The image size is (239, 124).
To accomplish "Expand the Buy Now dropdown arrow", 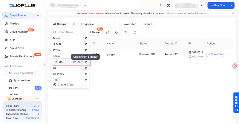I will point(231,5).
